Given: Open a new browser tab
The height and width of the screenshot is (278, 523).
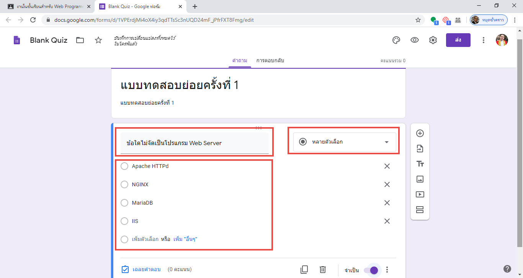Looking at the screenshot, I should point(194,6).
